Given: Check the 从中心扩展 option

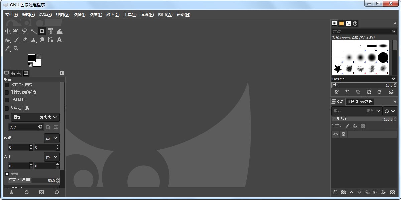Looking at the screenshot, I should pos(7,108).
